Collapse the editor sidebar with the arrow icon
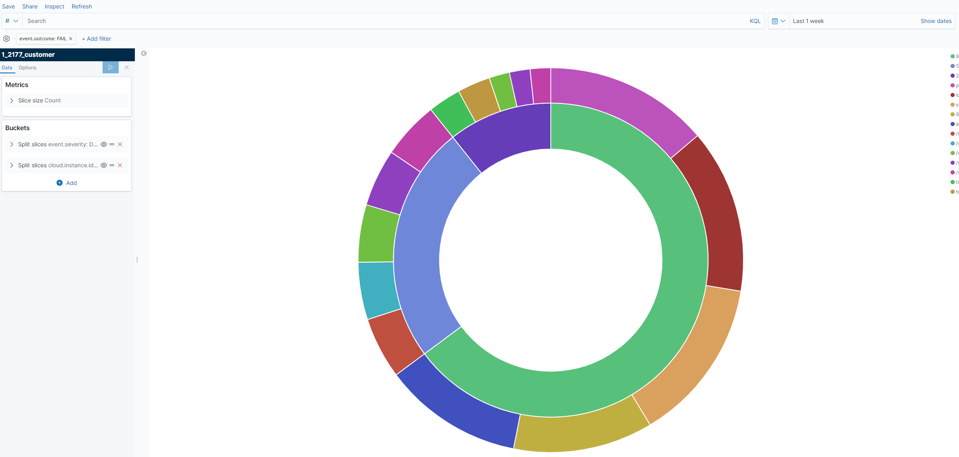This screenshot has height=457, width=959. pyautogui.click(x=144, y=53)
